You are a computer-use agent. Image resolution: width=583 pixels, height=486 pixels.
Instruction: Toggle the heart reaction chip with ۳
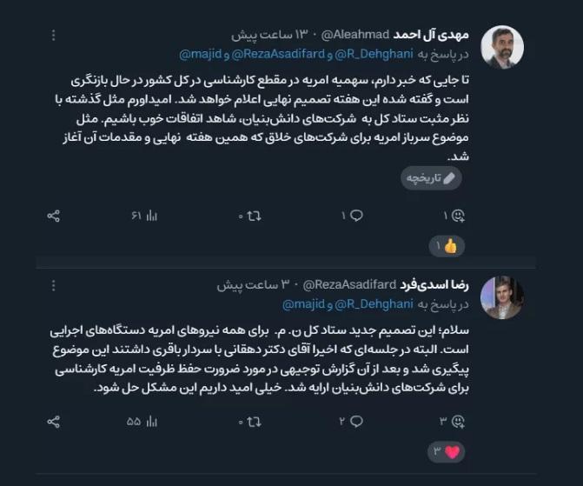(x=447, y=452)
